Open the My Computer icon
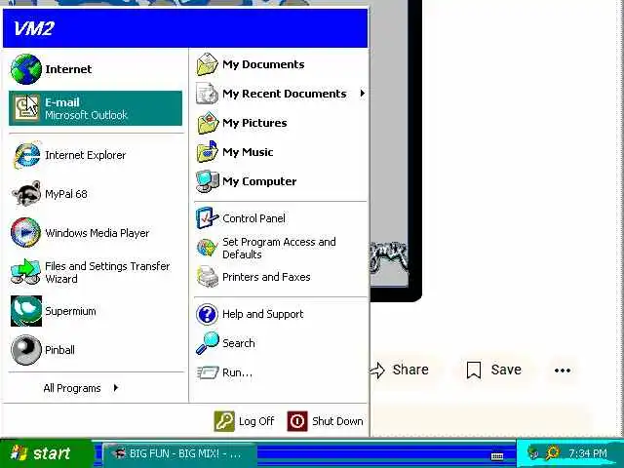Screen dimensions: 624x468 coord(208,181)
